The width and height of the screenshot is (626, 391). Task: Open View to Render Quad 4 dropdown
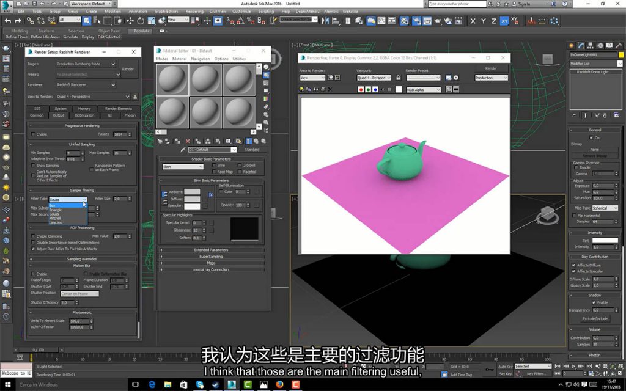tap(93, 96)
